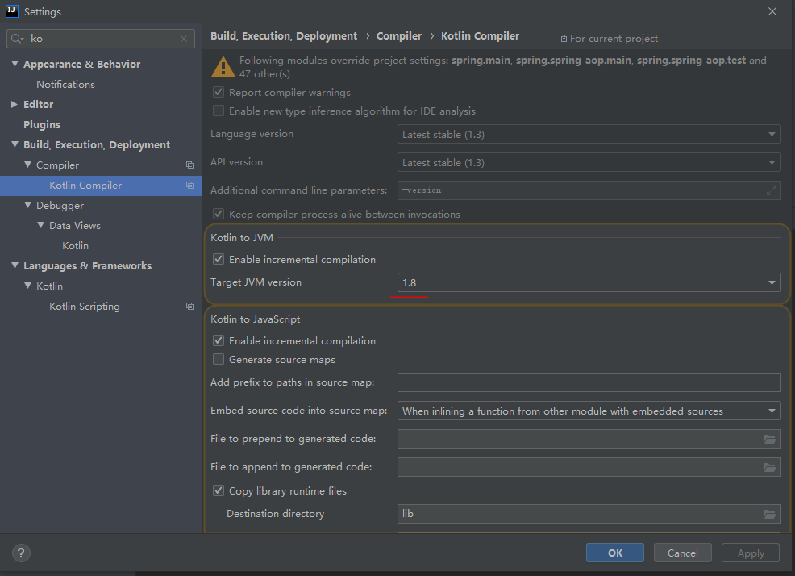Click the search magnifier icon
This screenshot has width=795, height=576.
click(17, 39)
